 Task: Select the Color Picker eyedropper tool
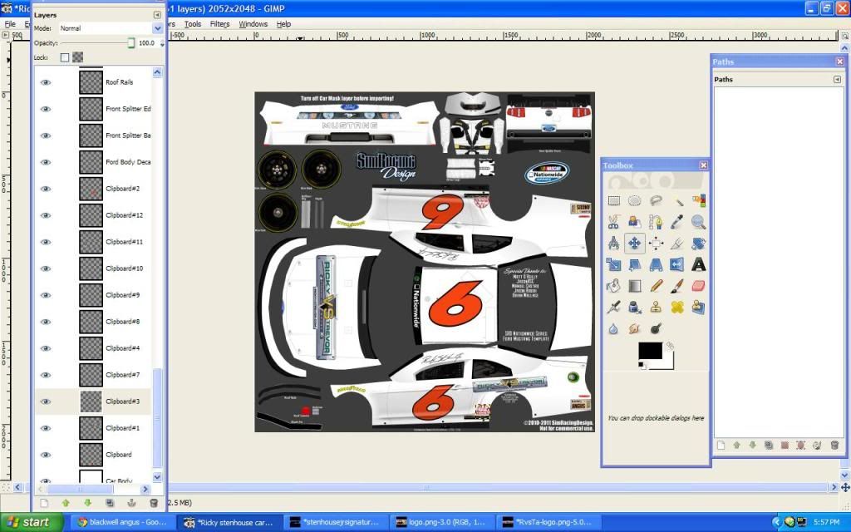[x=677, y=222]
